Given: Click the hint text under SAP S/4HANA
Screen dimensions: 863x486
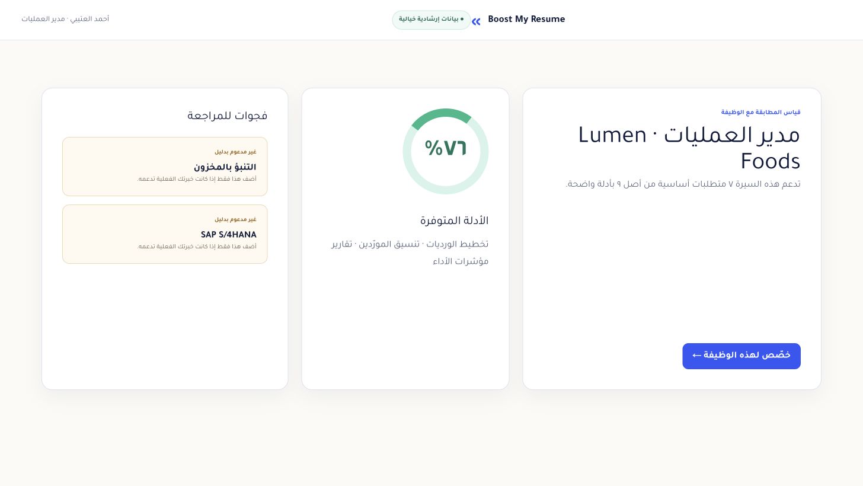Looking at the screenshot, I should tap(197, 247).
